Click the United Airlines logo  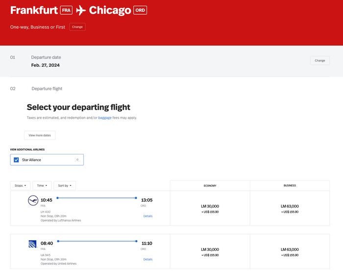point(32,244)
